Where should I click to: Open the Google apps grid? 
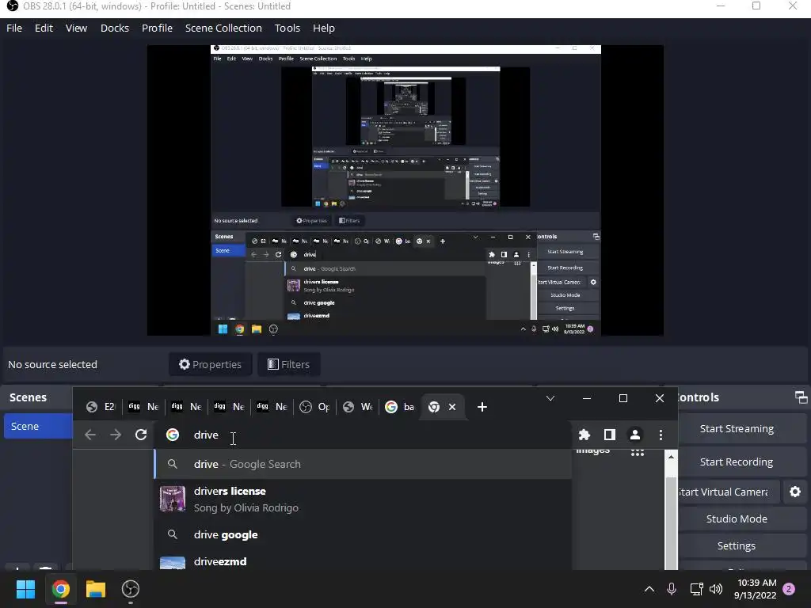pos(638,453)
